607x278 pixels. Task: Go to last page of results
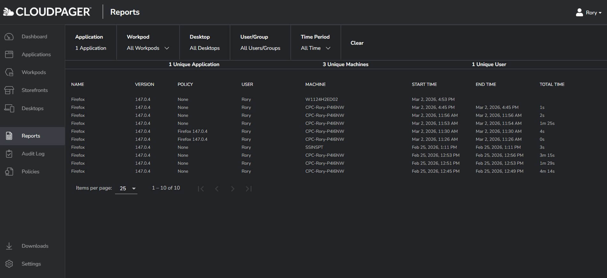249,189
